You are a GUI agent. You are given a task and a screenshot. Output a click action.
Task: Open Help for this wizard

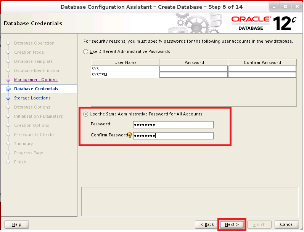(17, 224)
